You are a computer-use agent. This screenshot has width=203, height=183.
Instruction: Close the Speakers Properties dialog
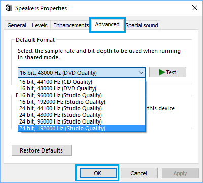click(x=195, y=8)
